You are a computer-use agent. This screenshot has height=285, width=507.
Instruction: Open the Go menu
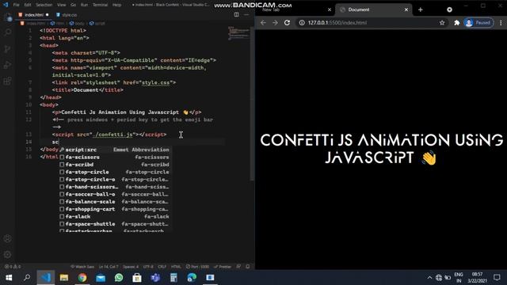[x=73, y=5]
